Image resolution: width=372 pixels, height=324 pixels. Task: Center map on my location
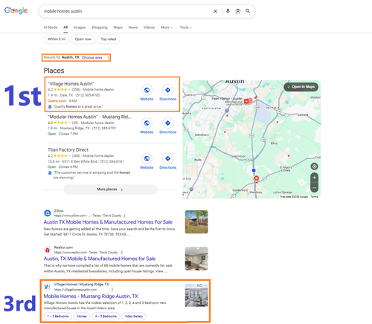[314, 166]
